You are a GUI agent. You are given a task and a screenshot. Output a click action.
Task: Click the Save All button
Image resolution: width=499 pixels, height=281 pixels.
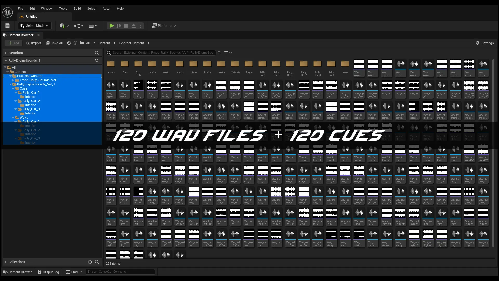pyautogui.click(x=54, y=43)
